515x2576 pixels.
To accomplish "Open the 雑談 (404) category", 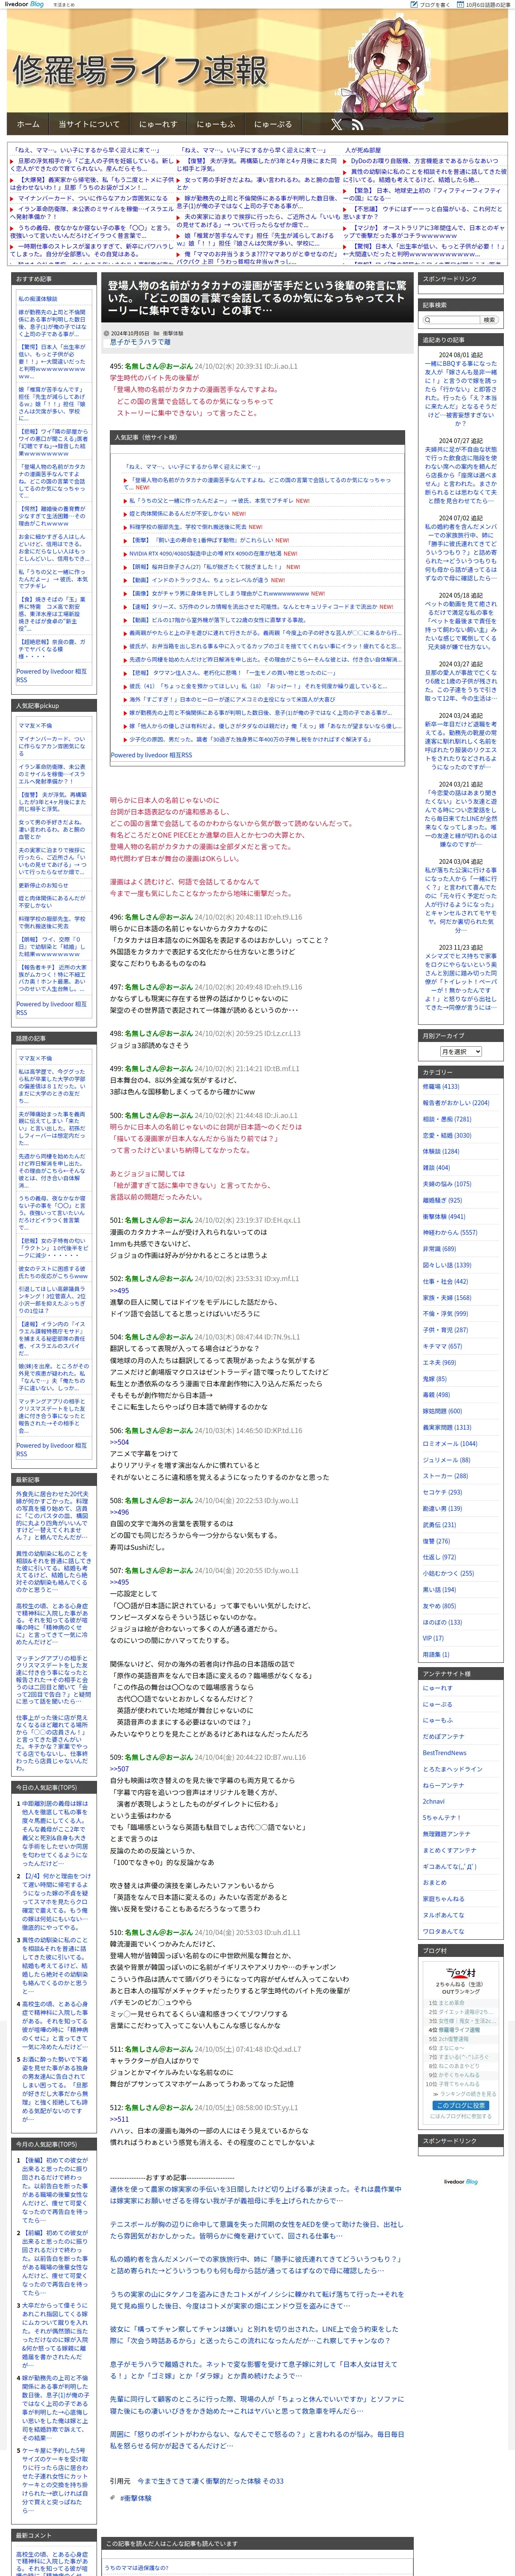I will tap(435, 1167).
